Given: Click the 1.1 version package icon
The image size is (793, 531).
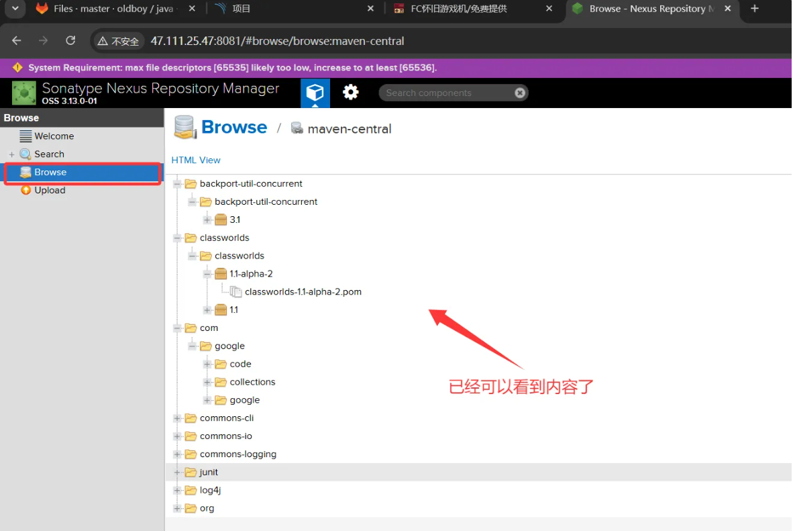Looking at the screenshot, I should point(221,309).
